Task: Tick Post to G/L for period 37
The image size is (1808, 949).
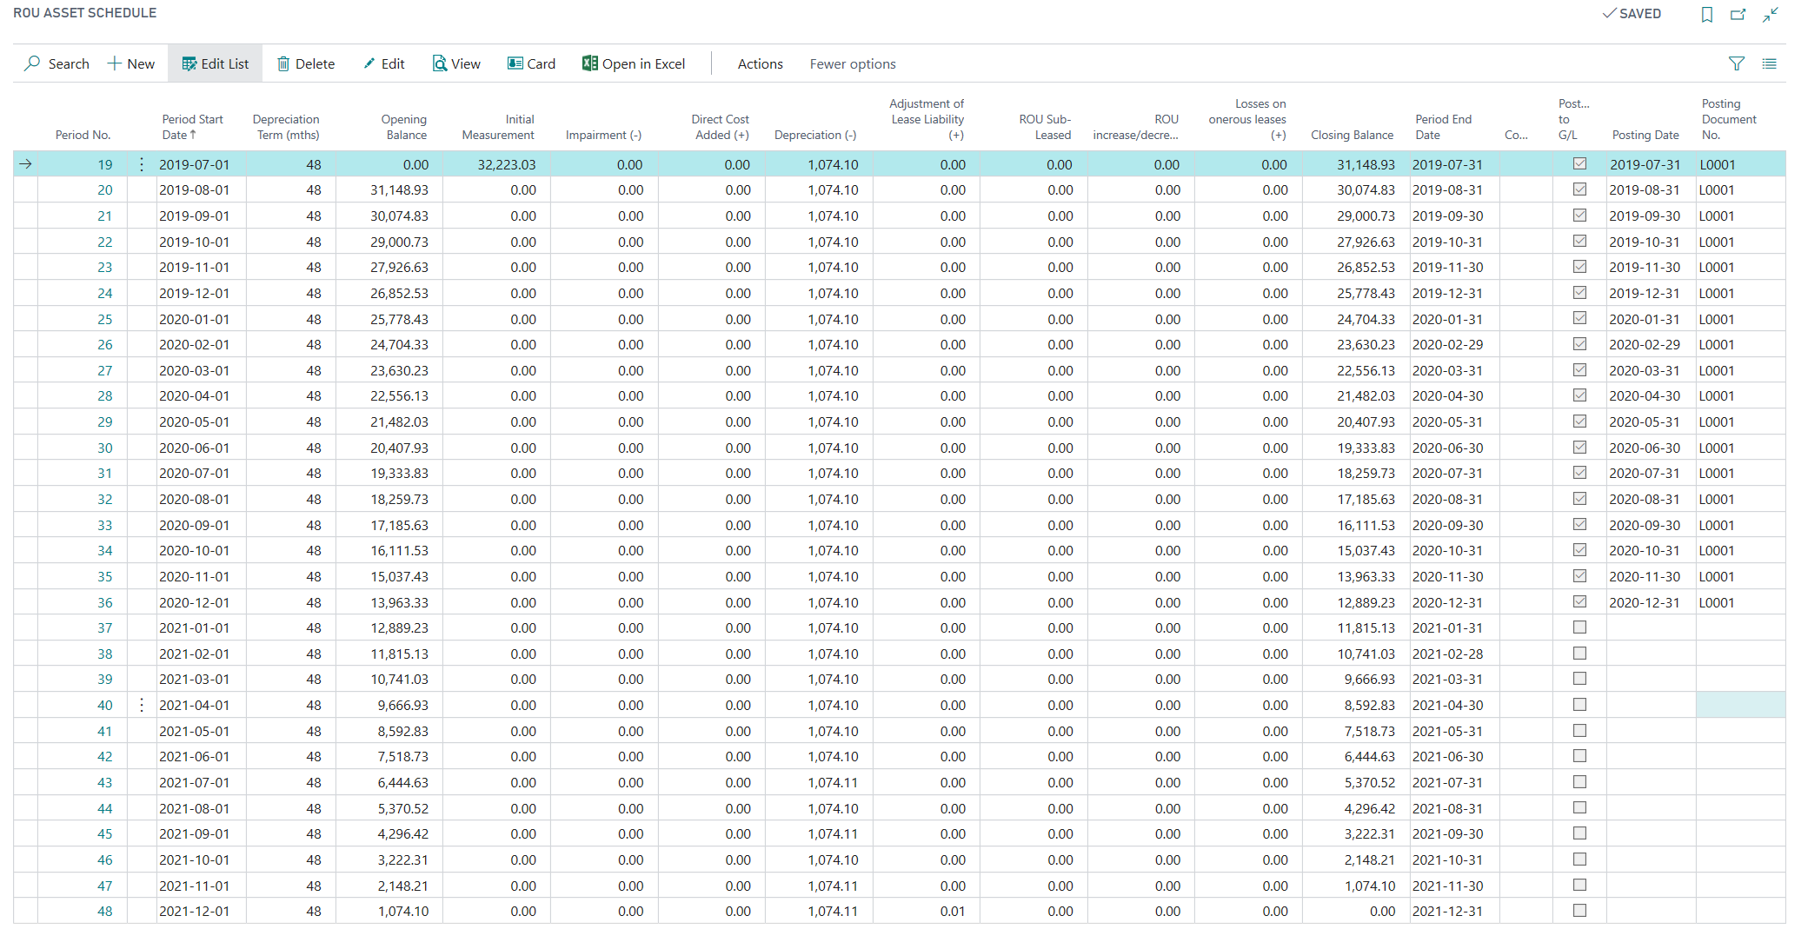Action: (1579, 627)
